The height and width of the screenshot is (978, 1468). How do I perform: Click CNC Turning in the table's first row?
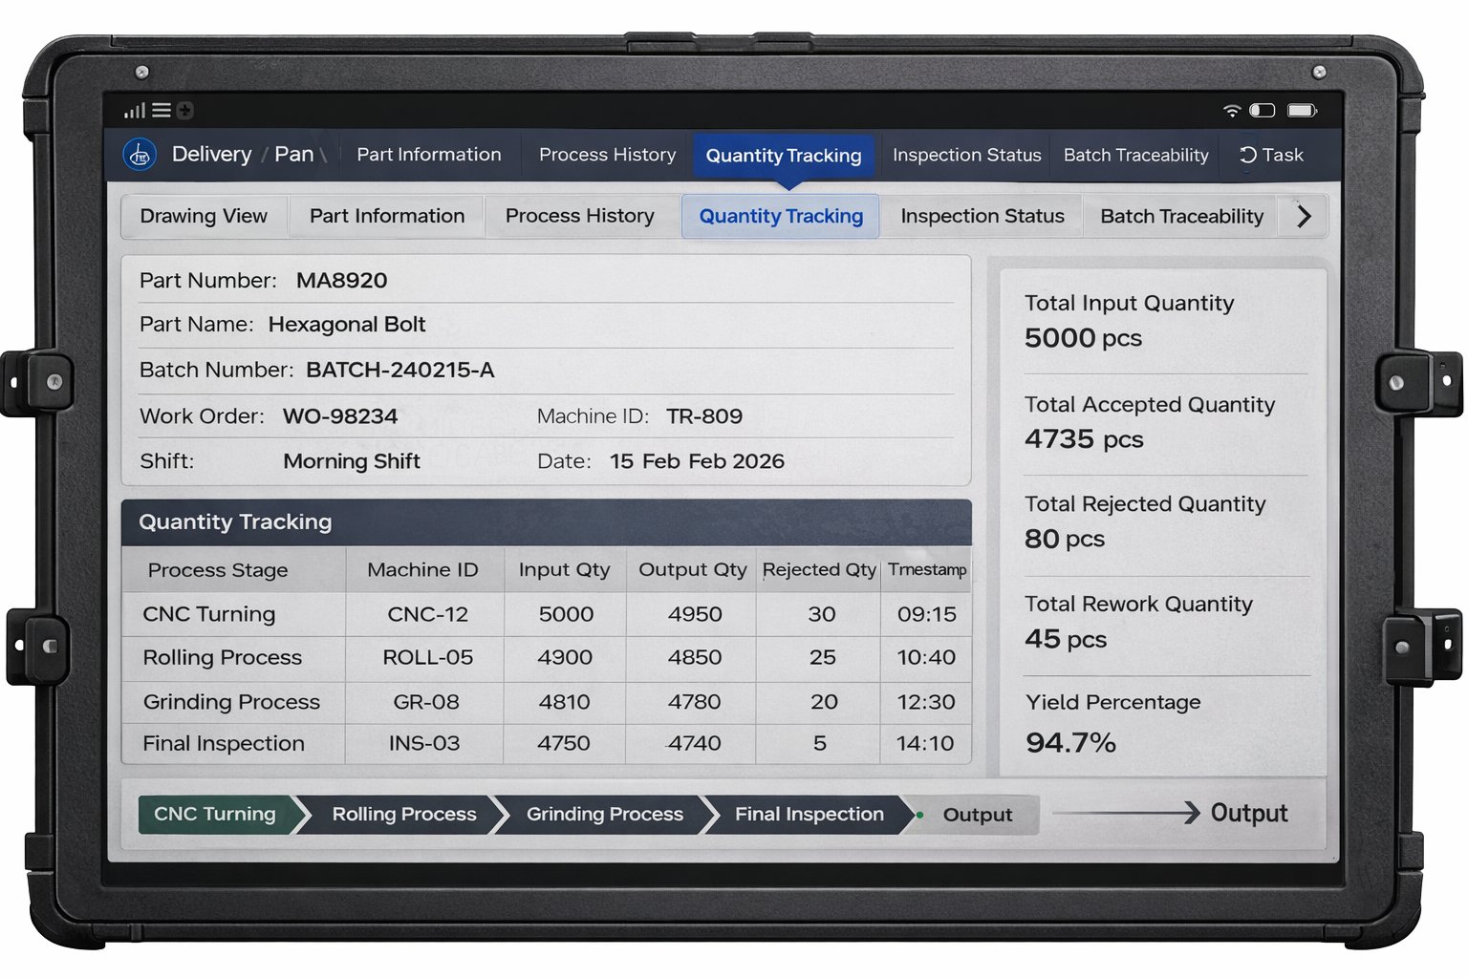[209, 614]
